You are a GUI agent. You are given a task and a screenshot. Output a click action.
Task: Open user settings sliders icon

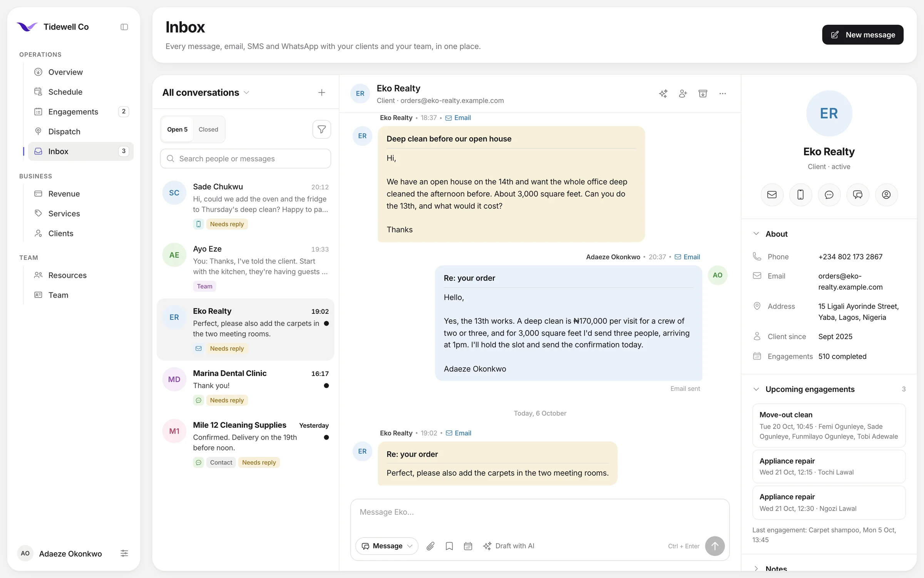(x=124, y=553)
